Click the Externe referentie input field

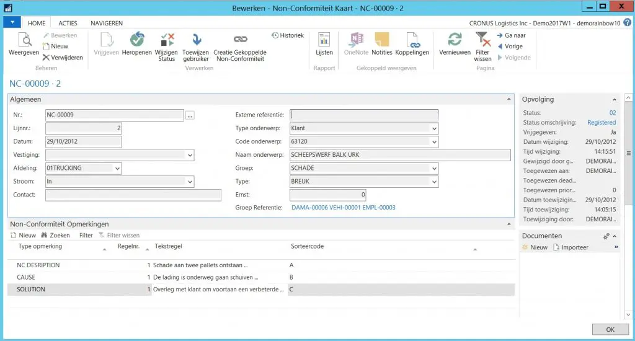click(x=364, y=115)
